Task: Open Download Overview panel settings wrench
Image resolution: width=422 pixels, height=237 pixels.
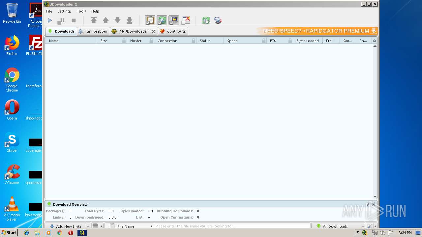Action: pyautogui.click(x=369, y=204)
